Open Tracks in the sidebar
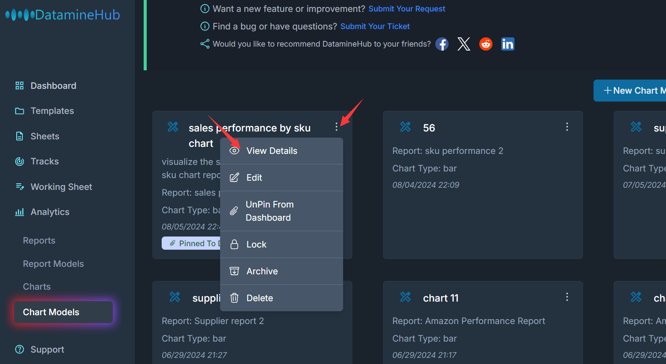This screenshot has height=364, width=666. [44, 161]
